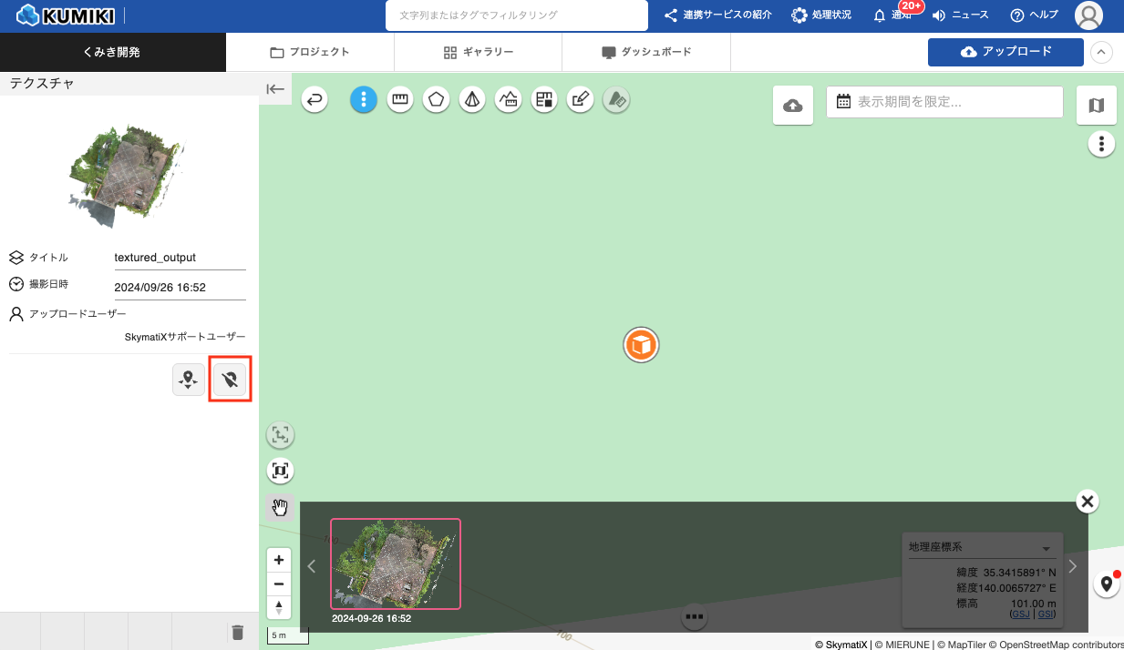Open the ギャラリー tab

point(479,53)
